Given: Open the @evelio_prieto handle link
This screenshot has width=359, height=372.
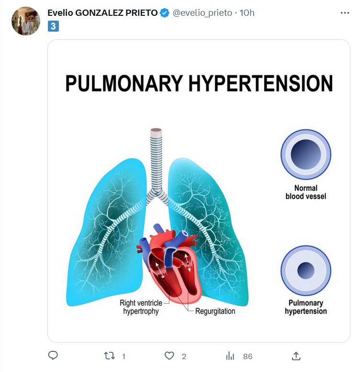Looking at the screenshot, I should tap(202, 13).
